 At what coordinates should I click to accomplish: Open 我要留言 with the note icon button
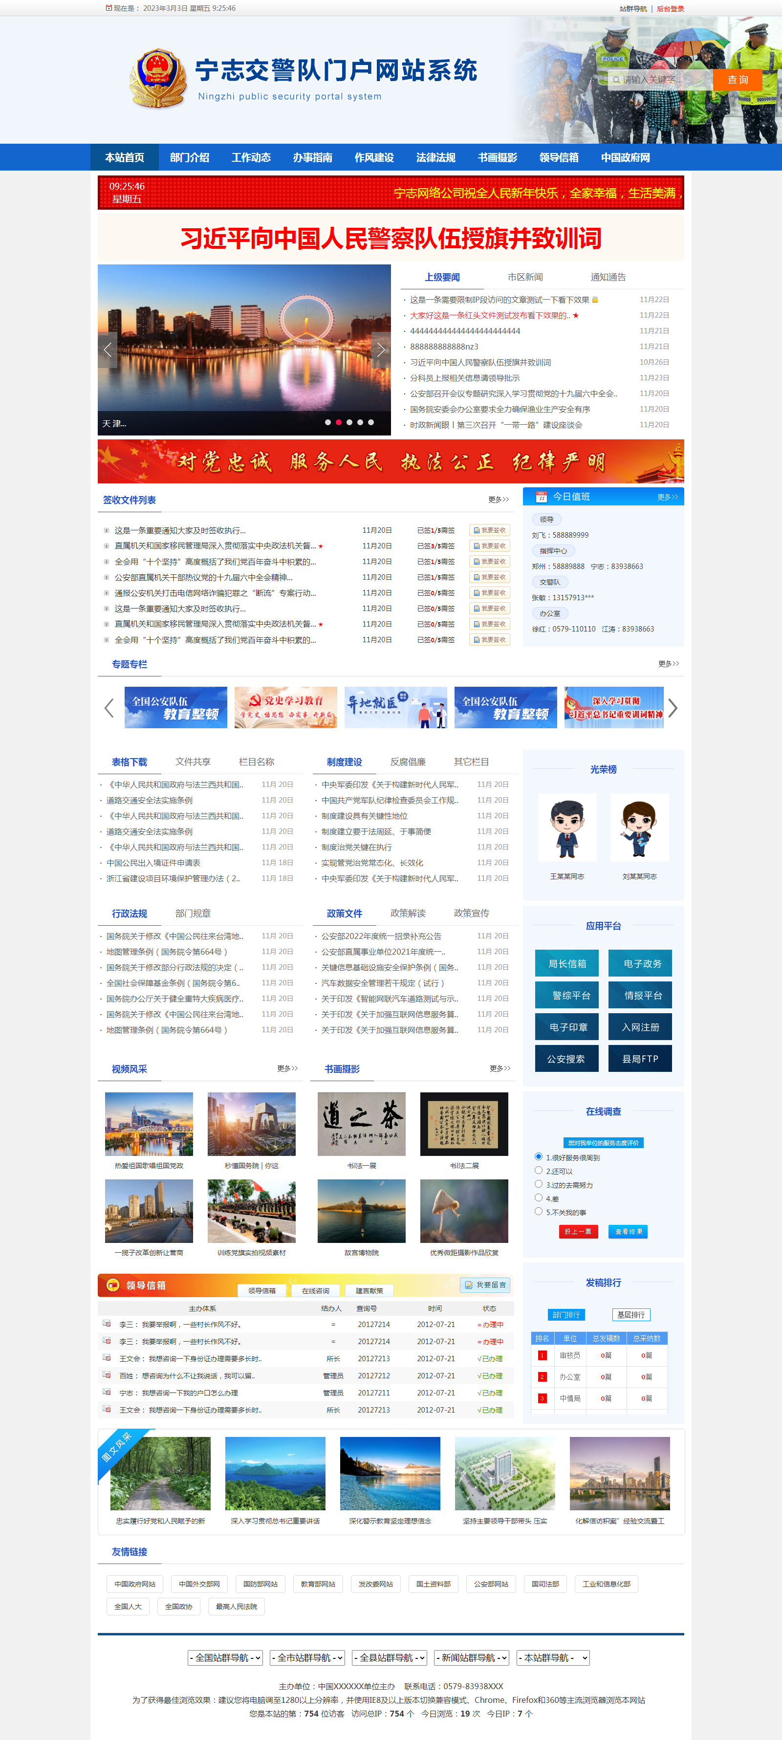tap(485, 1285)
